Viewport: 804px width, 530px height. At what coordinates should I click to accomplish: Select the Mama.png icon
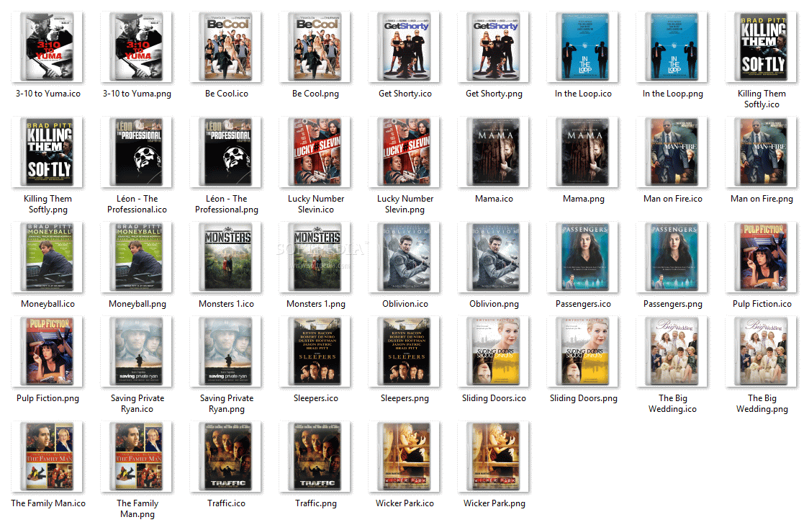coord(584,153)
